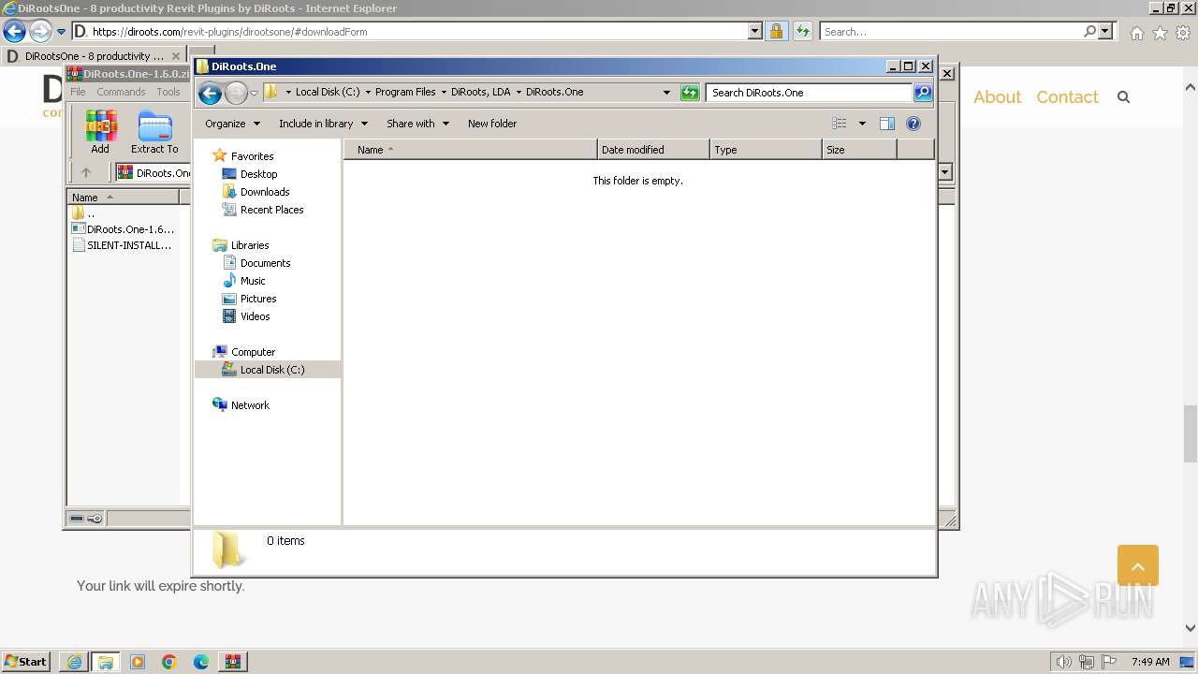Open the Start menu

pyautogui.click(x=25, y=661)
